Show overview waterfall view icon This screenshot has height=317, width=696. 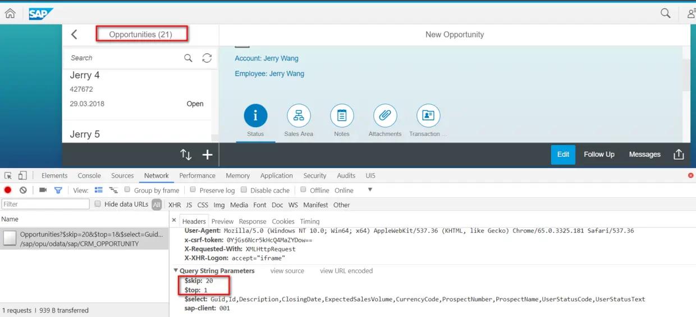(x=113, y=190)
